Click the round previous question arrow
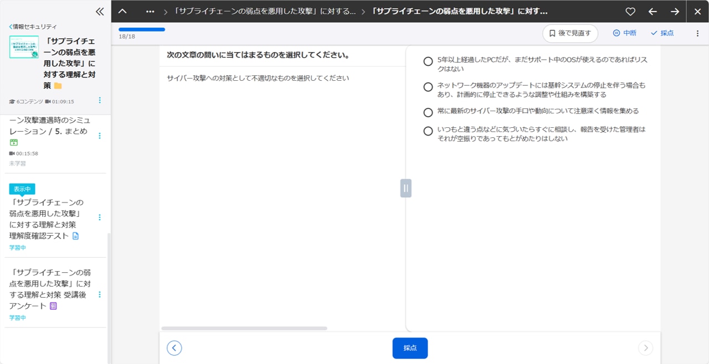Screen dimensions: 709x364 [174, 348]
